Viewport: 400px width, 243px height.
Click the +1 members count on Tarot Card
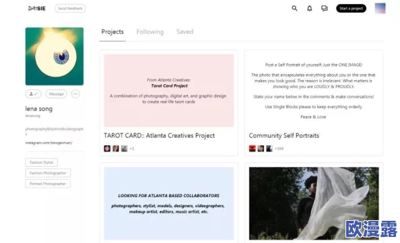[132, 148]
